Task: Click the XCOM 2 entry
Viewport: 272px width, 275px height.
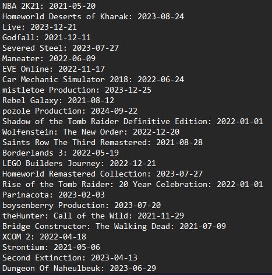Action: tap(44, 237)
